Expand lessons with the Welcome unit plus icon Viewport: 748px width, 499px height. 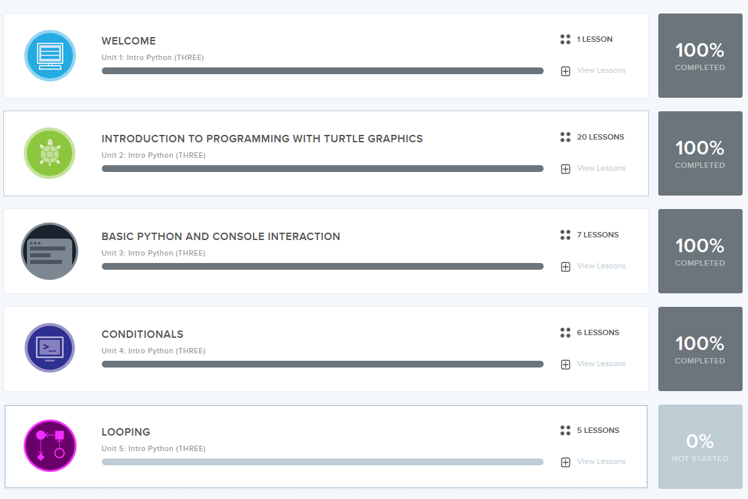tap(565, 71)
